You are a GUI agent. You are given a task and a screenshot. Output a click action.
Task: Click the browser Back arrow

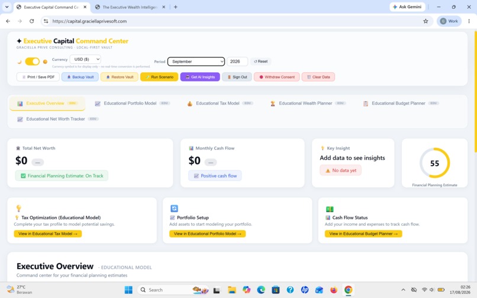(8, 21)
